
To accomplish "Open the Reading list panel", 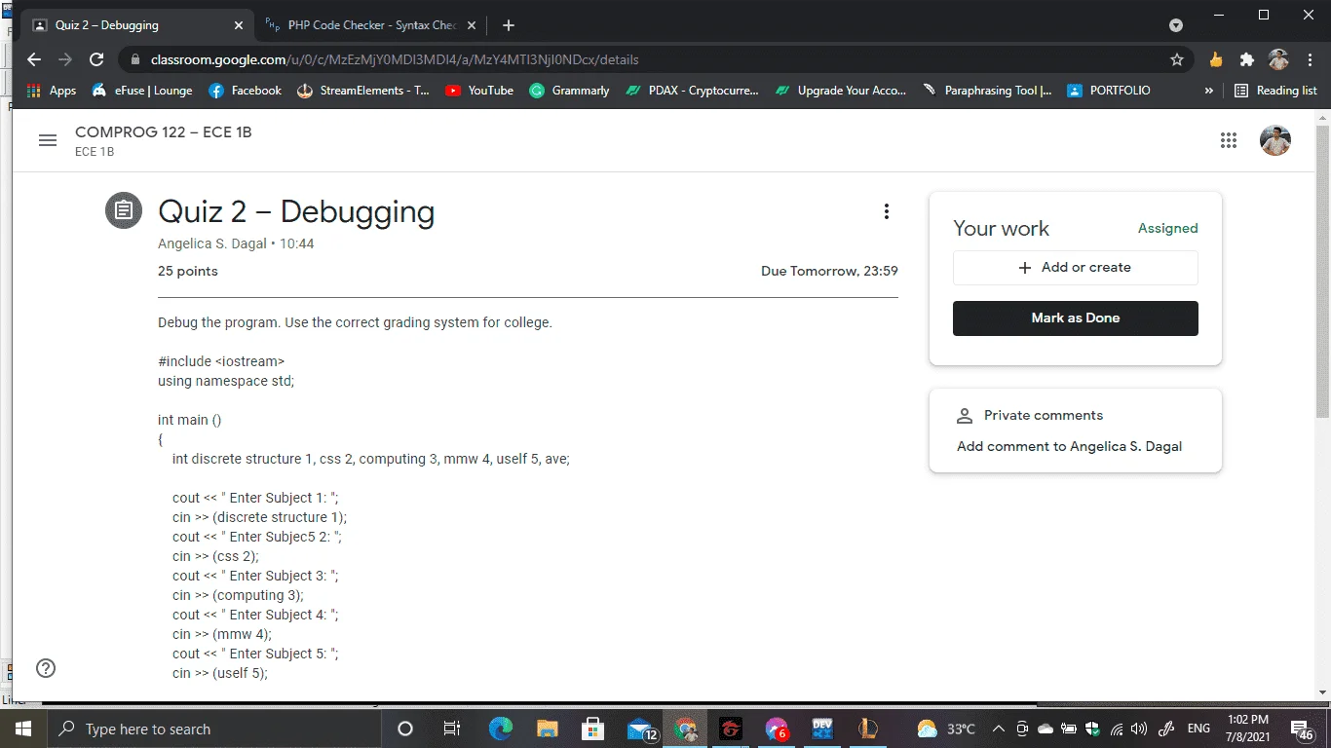I will click(x=1275, y=91).
